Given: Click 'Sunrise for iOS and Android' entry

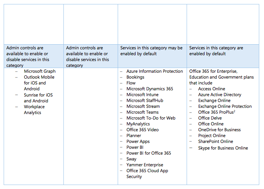Looking at the screenshot, I should (38, 98).
